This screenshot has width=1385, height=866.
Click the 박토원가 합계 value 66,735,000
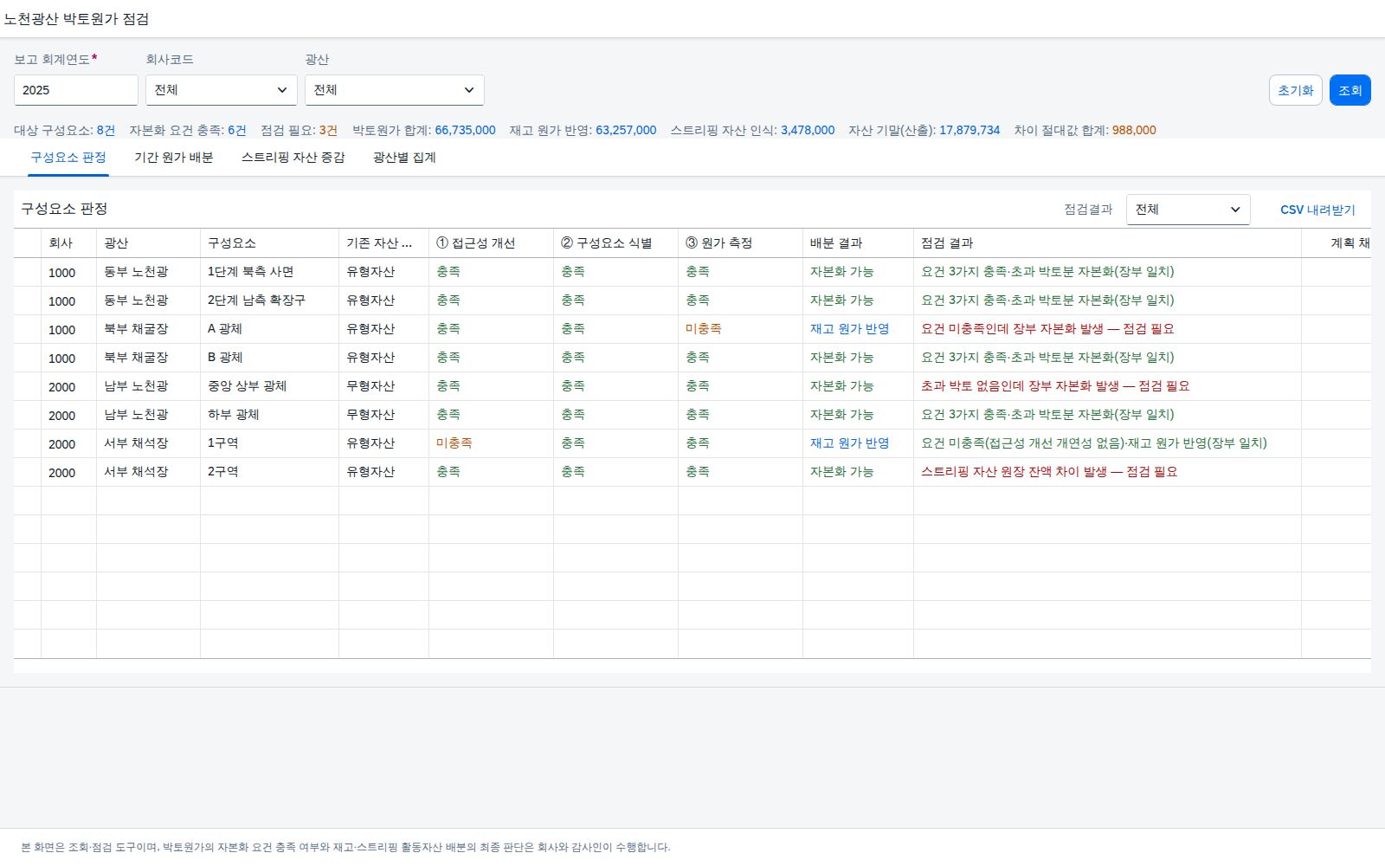point(466,131)
